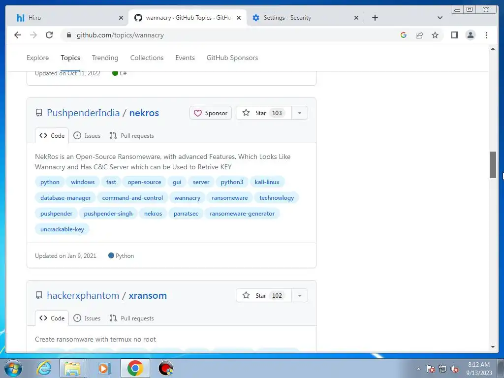504x378 pixels.
Task: Select the Code tab of nekros
Action: click(x=52, y=136)
